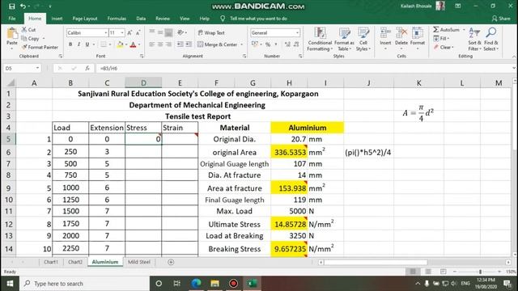The width and height of the screenshot is (518, 291).
Task: Open the font name dropdown
Action: (x=106, y=32)
